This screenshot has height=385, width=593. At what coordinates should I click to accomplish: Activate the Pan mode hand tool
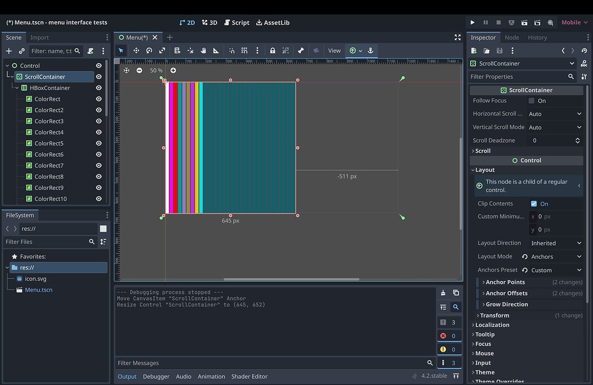pyautogui.click(x=203, y=50)
